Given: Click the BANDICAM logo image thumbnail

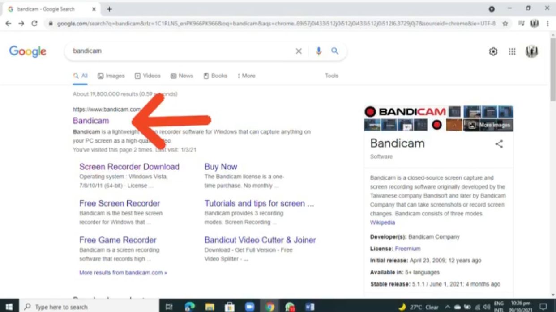Looking at the screenshot, I should point(405,112).
